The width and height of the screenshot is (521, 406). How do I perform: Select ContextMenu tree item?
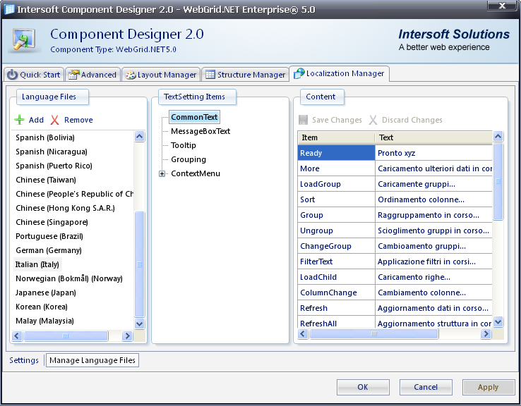(x=196, y=173)
